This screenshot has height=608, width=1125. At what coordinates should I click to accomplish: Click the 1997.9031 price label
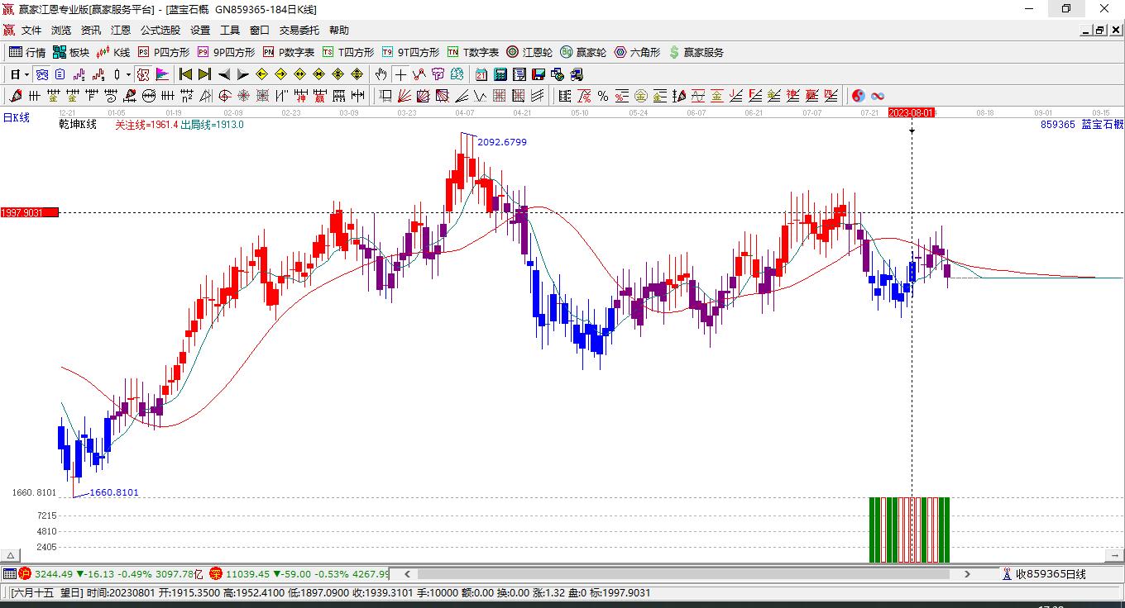coord(30,212)
